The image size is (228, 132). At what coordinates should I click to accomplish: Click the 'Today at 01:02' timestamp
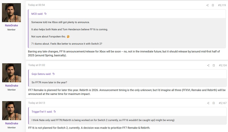[x=36, y=65]
